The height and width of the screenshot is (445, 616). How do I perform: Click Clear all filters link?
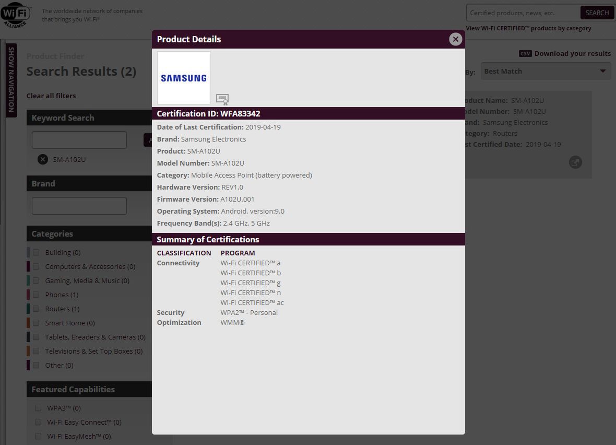51,96
